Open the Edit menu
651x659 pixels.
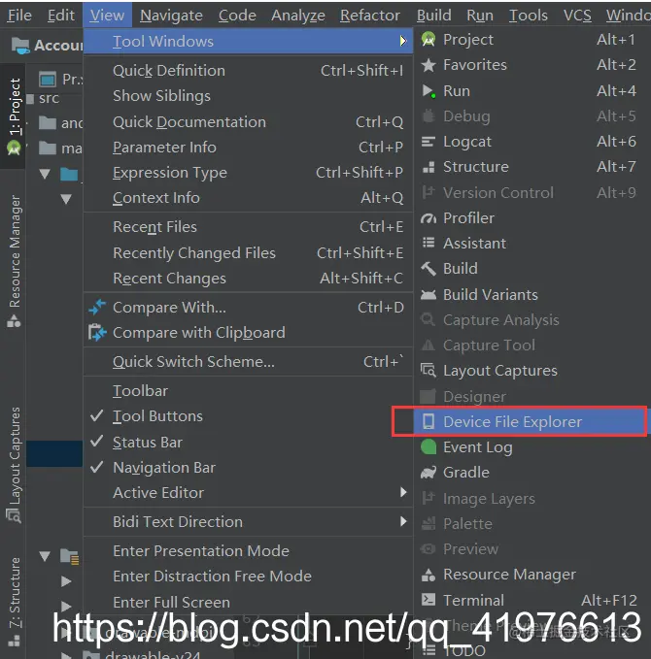coord(61,16)
